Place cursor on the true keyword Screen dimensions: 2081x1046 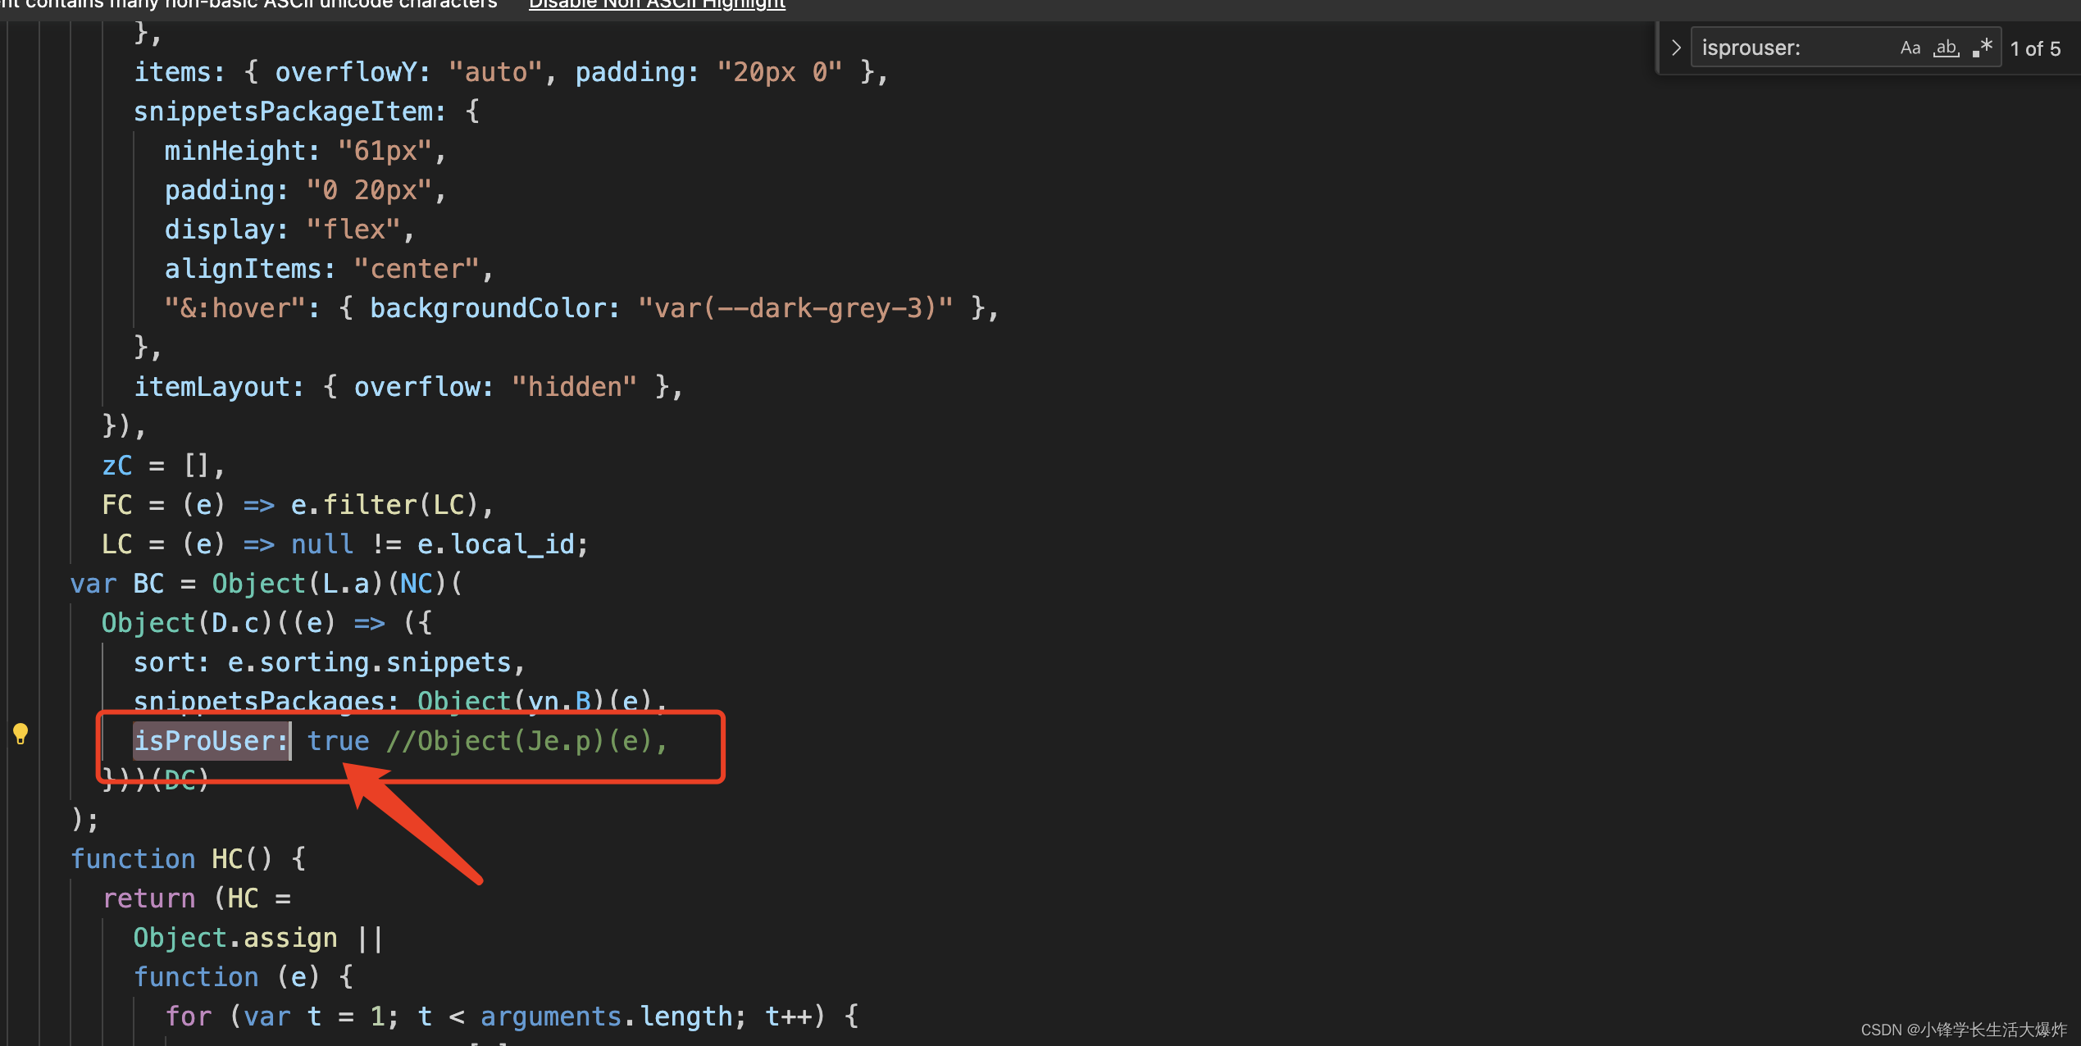(338, 741)
